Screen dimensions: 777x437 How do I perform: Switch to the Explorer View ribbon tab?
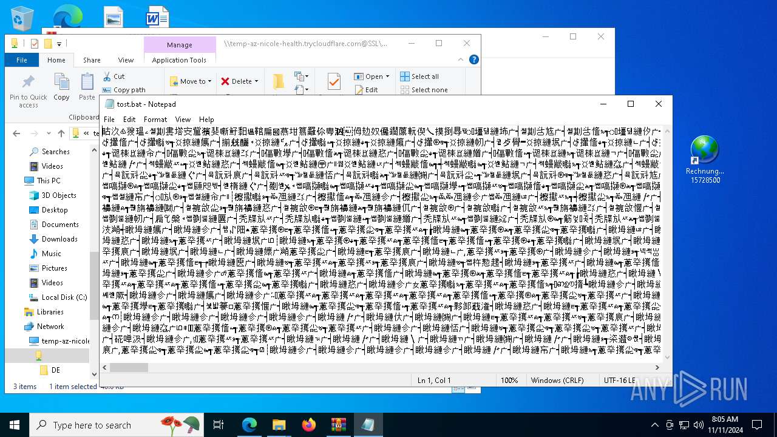click(x=126, y=60)
